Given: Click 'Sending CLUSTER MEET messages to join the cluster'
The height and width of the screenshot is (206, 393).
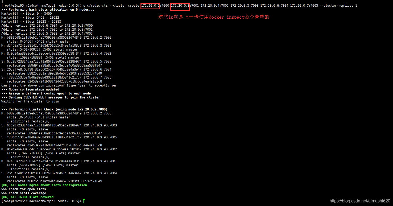Looking at the screenshot, I should click(55, 97).
